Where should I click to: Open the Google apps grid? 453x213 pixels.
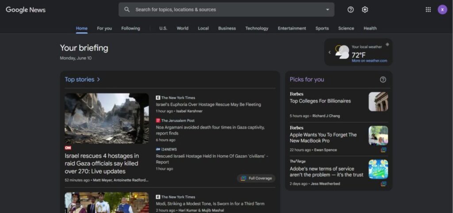pyautogui.click(x=428, y=10)
